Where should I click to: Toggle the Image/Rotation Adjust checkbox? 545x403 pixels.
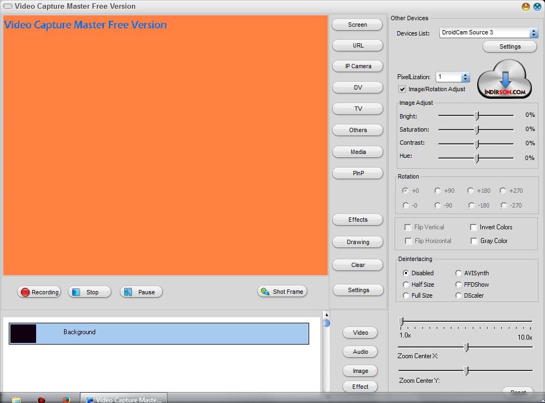(x=402, y=89)
